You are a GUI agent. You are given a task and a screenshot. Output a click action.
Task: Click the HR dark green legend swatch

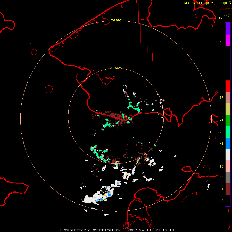228,121
